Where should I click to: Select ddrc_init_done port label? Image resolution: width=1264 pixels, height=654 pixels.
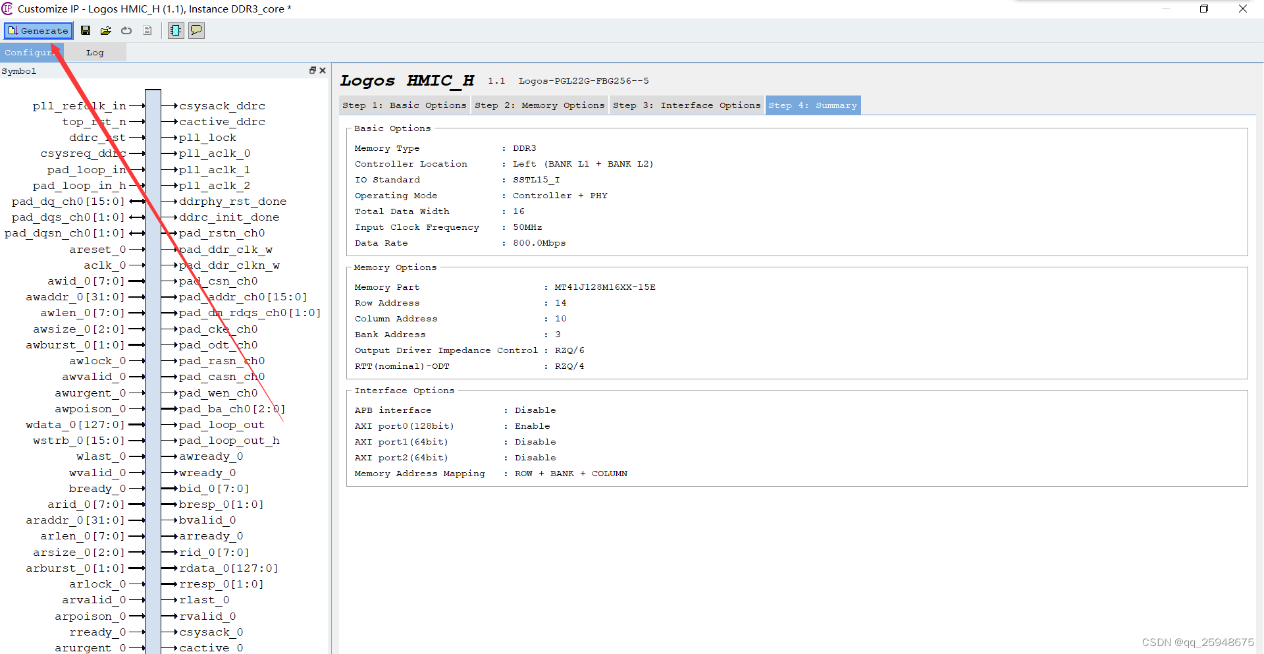tap(229, 217)
